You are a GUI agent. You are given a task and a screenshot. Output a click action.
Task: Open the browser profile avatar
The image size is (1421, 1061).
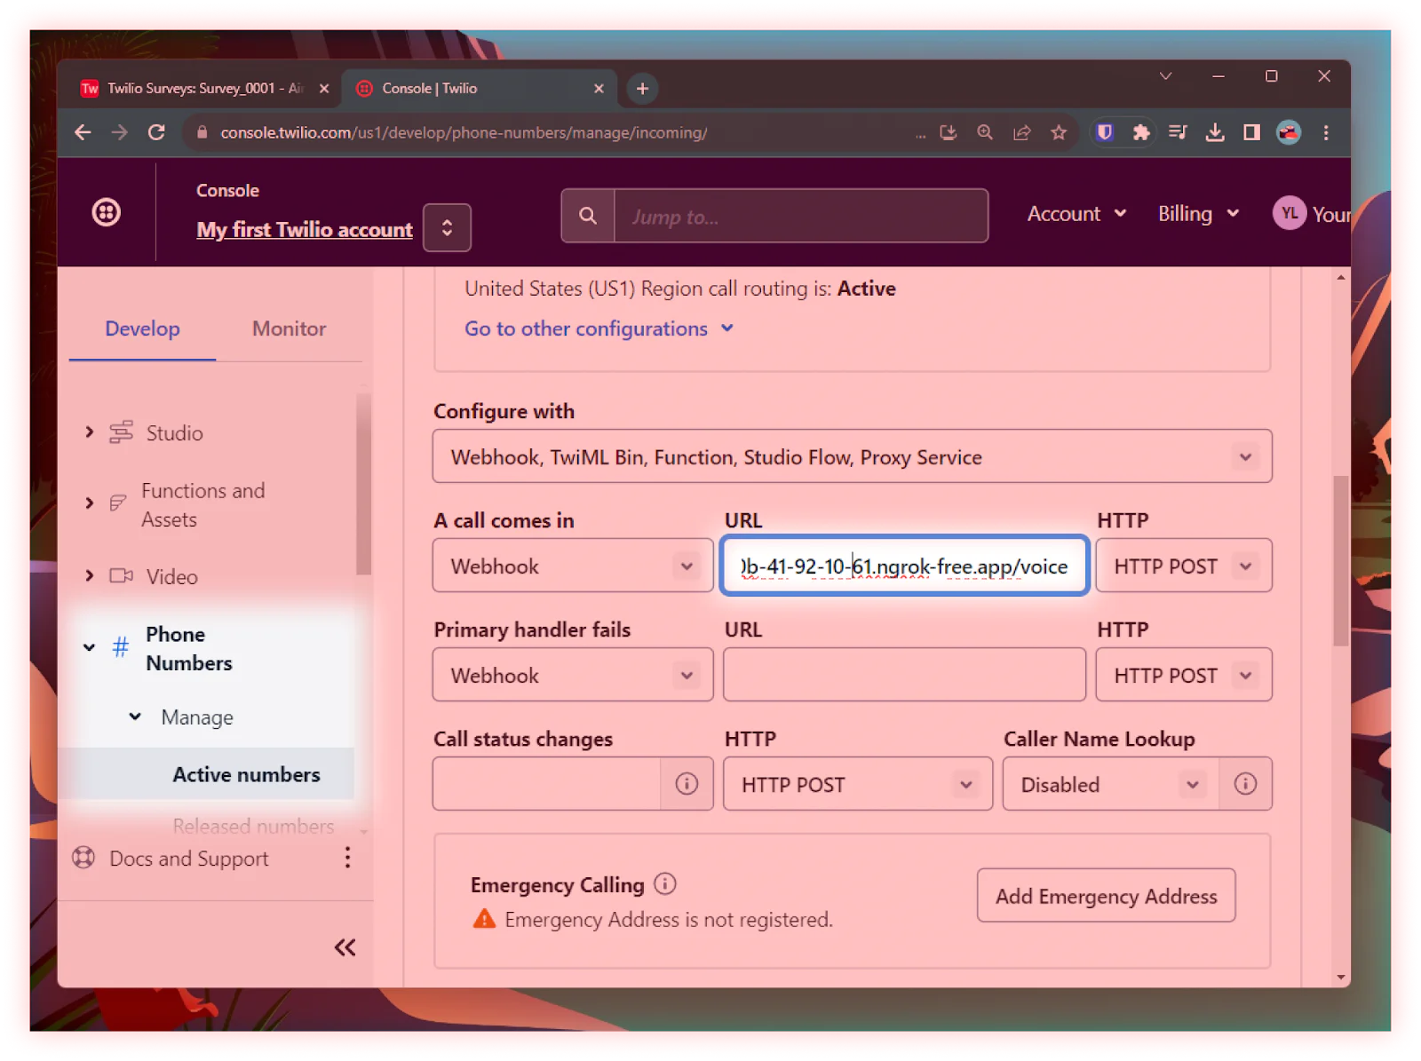(1289, 132)
